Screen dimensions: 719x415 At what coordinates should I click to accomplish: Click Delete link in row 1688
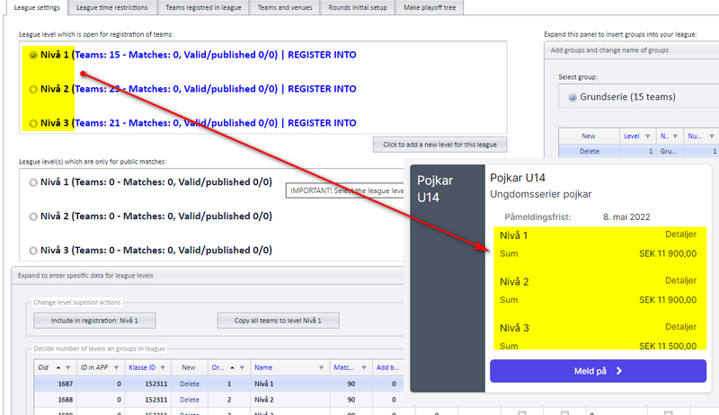pyautogui.click(x=190, y=400)
